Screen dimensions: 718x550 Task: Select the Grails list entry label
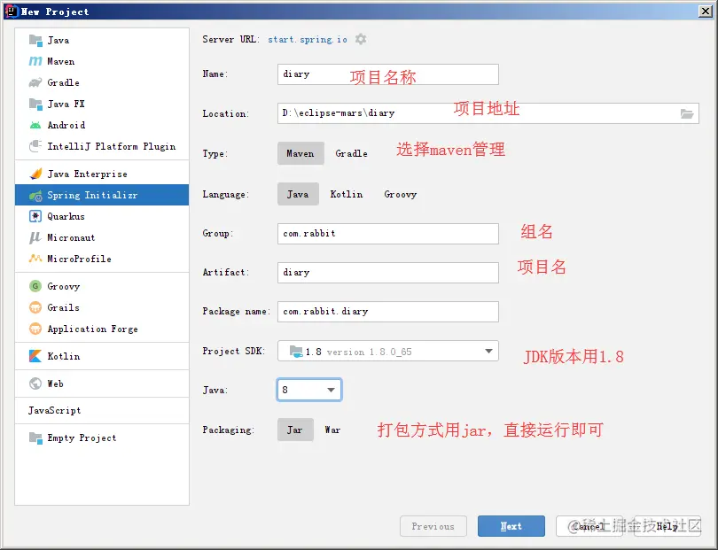[x=63, y=307]
